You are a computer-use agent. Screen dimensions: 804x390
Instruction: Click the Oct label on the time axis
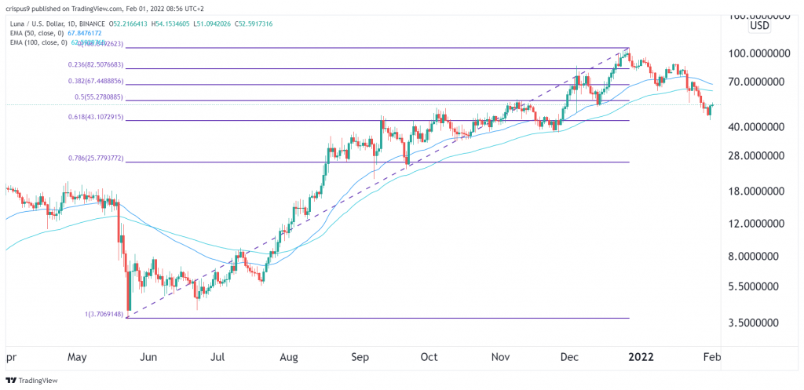[429, 357]
